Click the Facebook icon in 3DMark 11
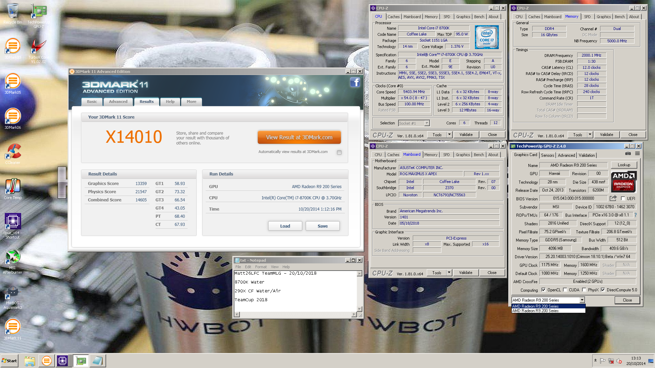The width and height of the screenshot is (655, 368). click(355, 82)
